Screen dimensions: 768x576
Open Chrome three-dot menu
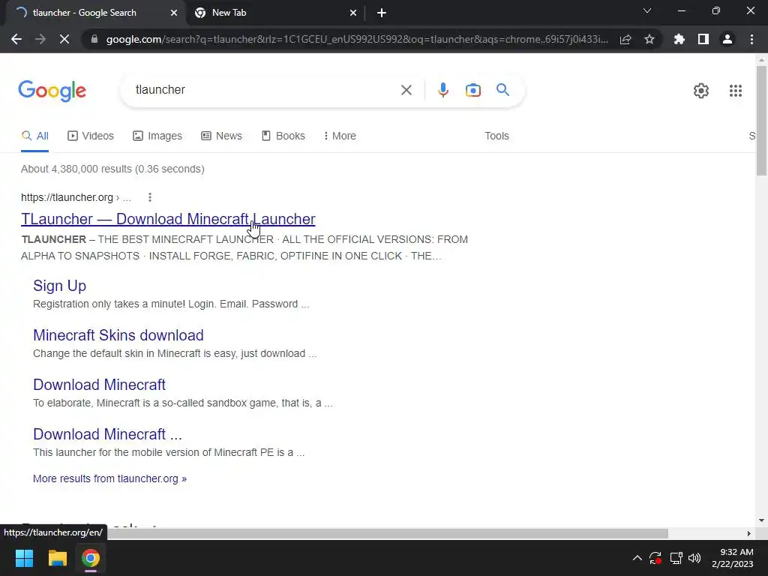click(751, 39)
